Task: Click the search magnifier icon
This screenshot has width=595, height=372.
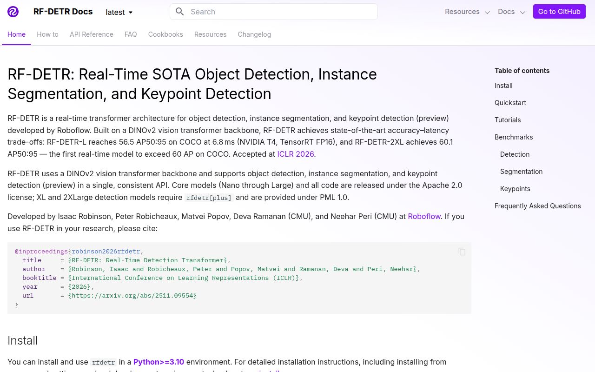Action: pos(180,12)
